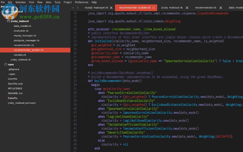Close the recommender_builder.rb tab

pos(153,8)
